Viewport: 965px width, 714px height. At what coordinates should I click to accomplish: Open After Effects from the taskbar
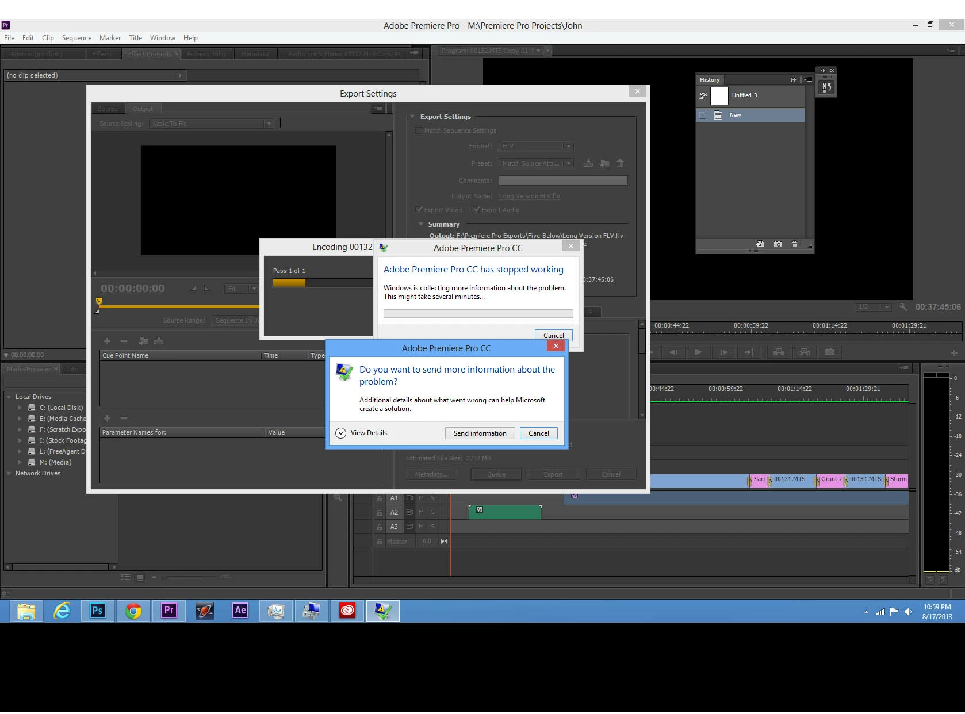[240, 611]
